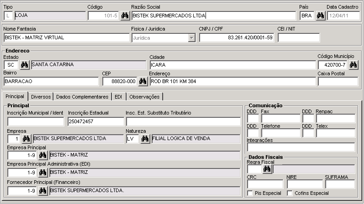Click SANTA CATARINA state name text

click(x=53, y=64)
